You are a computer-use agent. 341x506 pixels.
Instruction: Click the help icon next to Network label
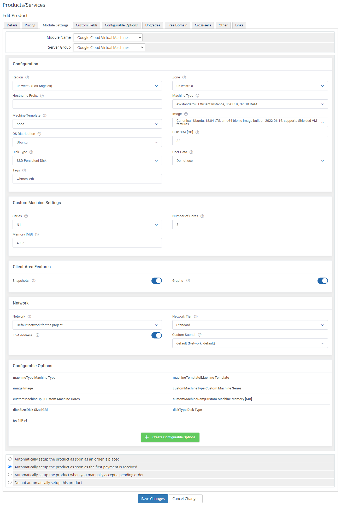[30, 317]
